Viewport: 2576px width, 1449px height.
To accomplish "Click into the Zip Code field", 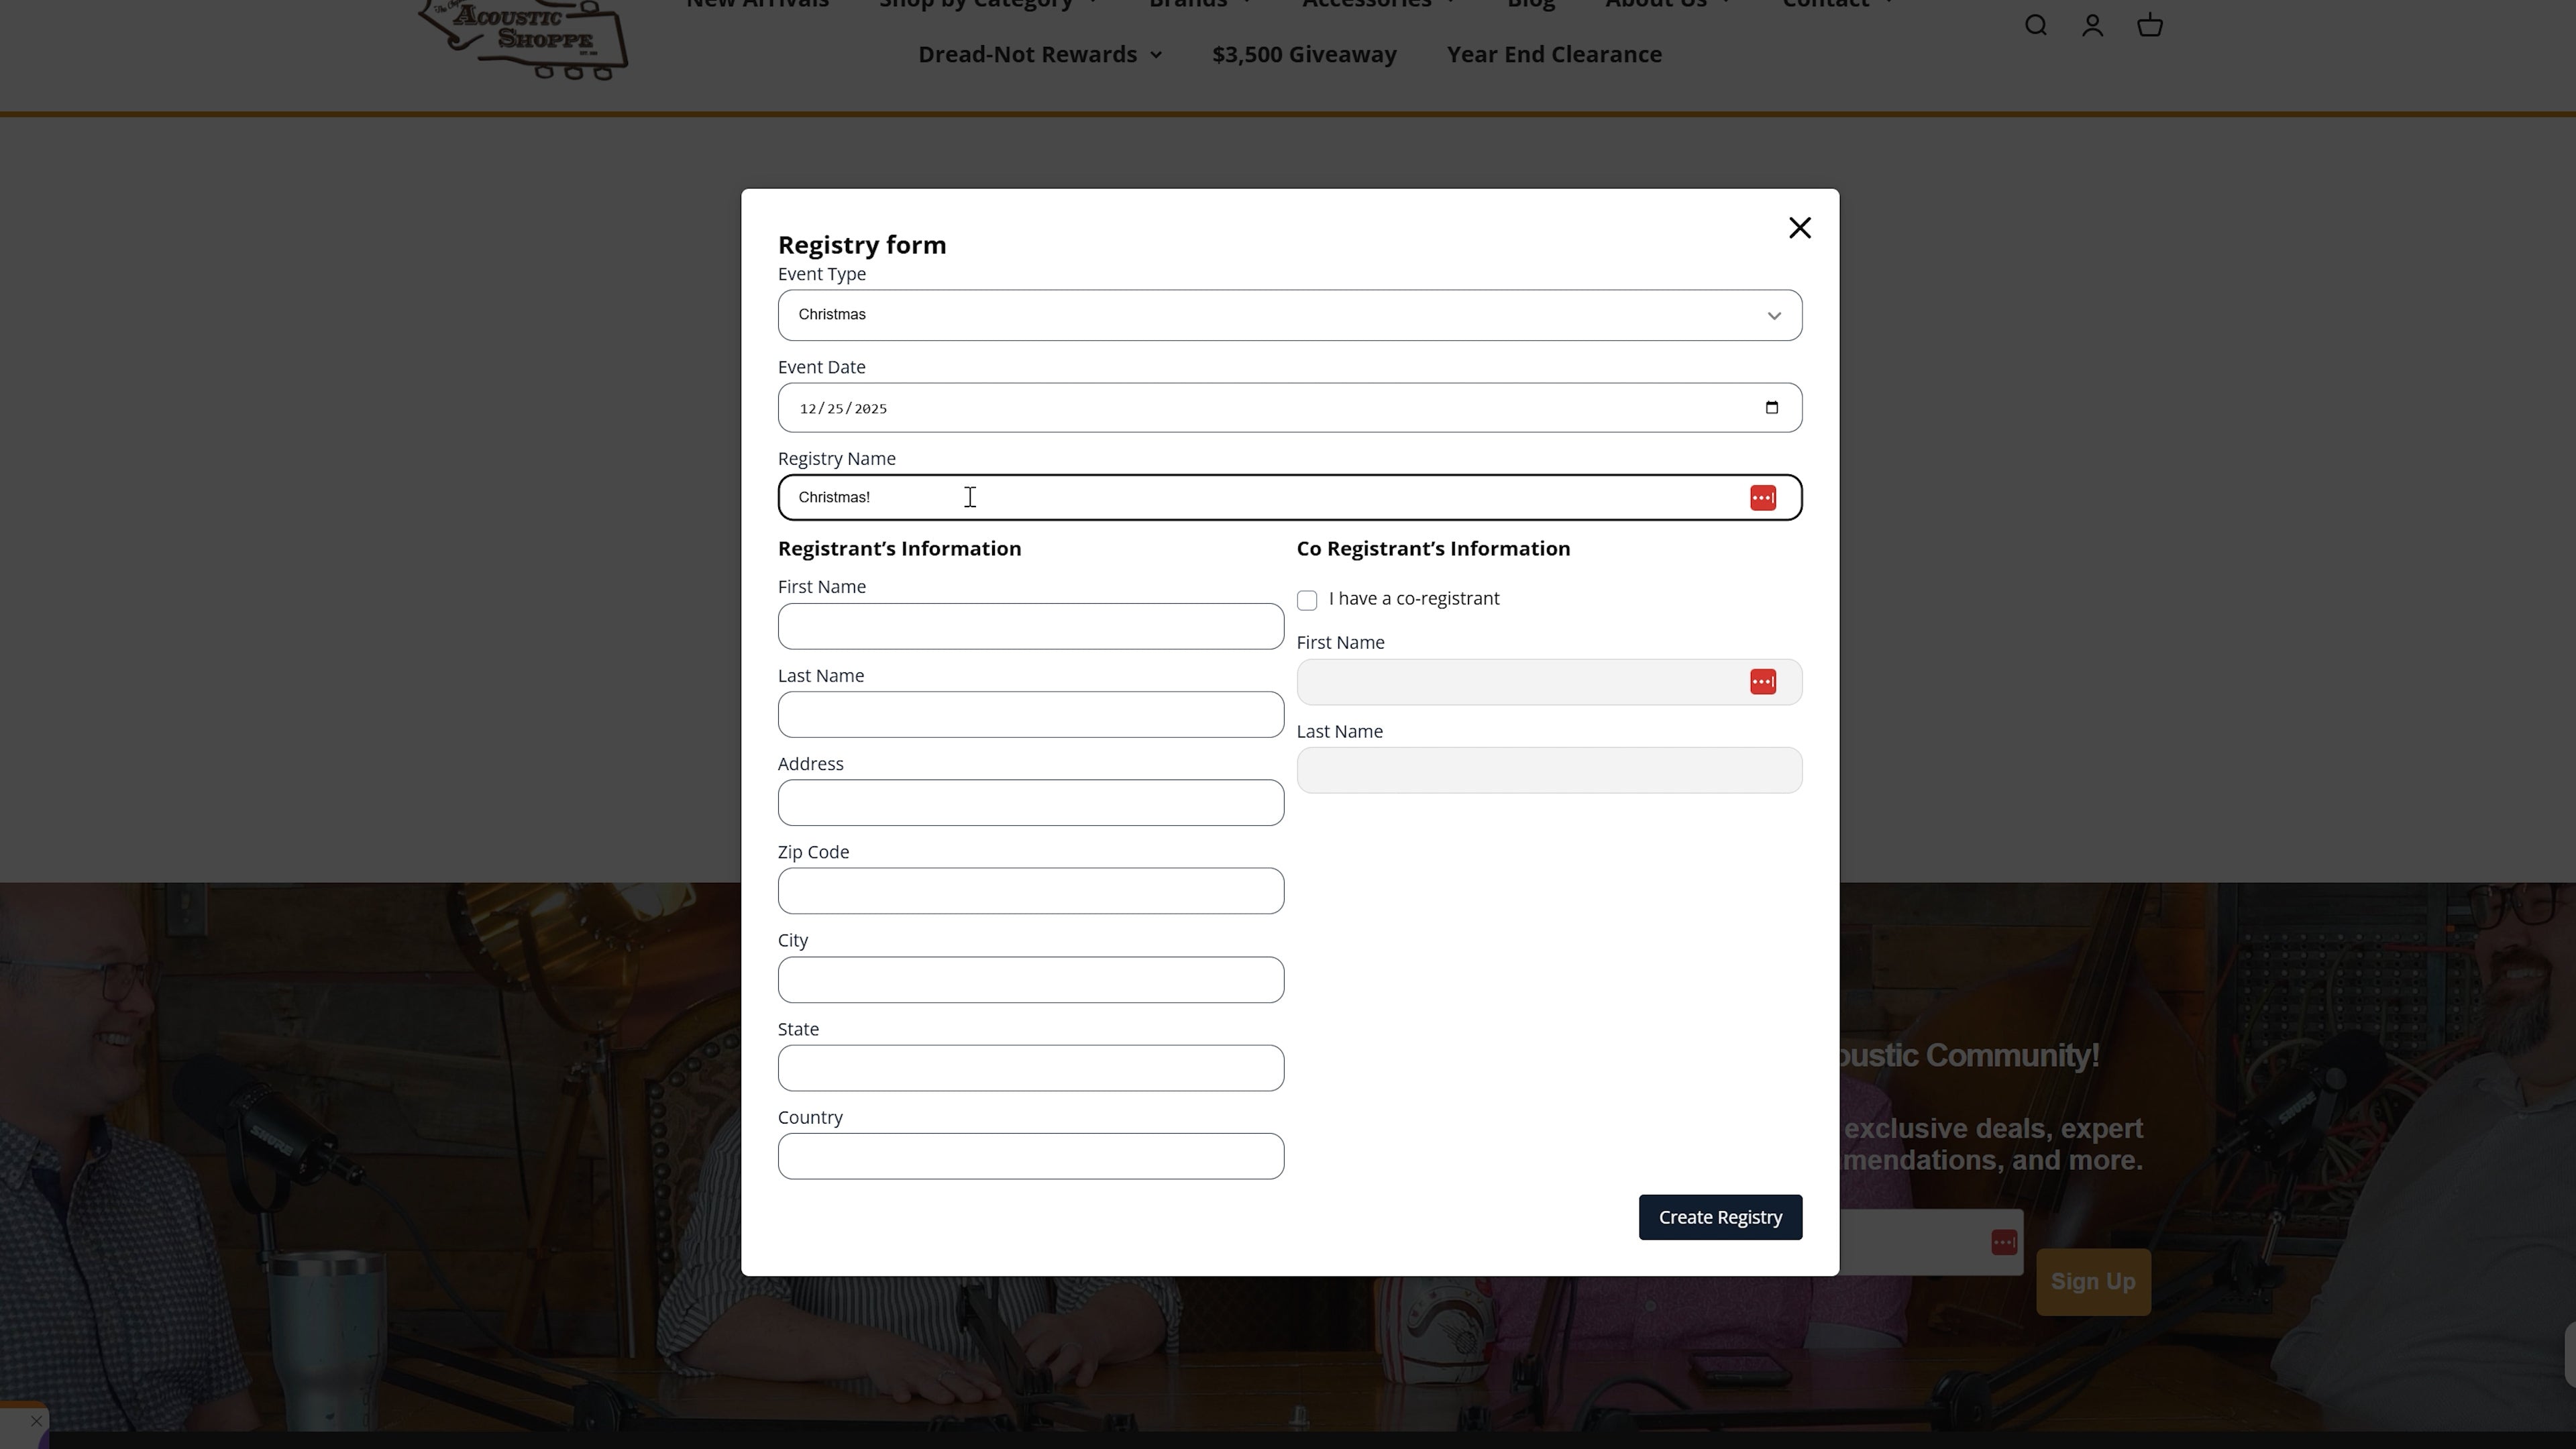I will [1030, 890].
